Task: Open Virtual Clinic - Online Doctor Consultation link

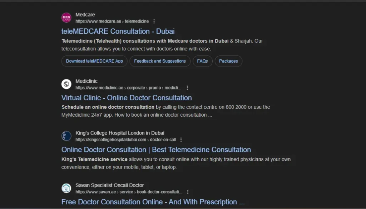Action: pos(127,98)
